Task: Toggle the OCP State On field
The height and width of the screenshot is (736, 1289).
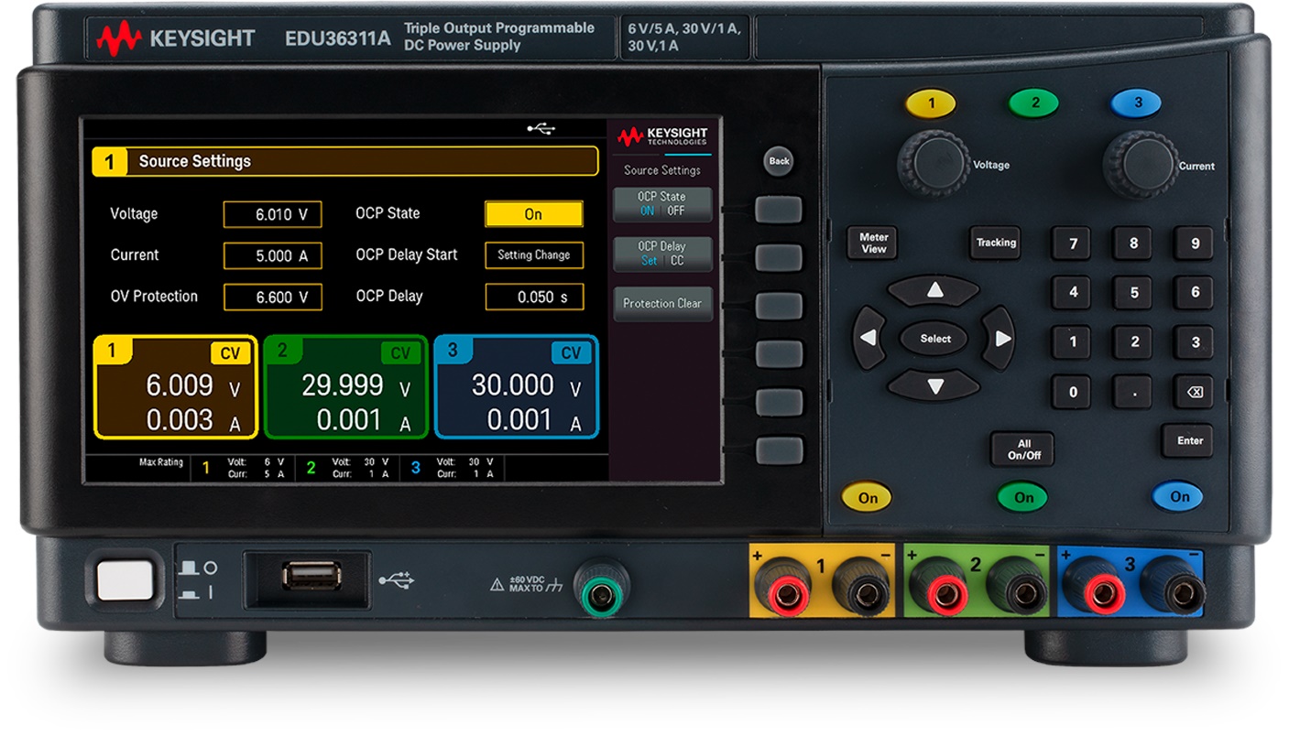Action: 534,214
